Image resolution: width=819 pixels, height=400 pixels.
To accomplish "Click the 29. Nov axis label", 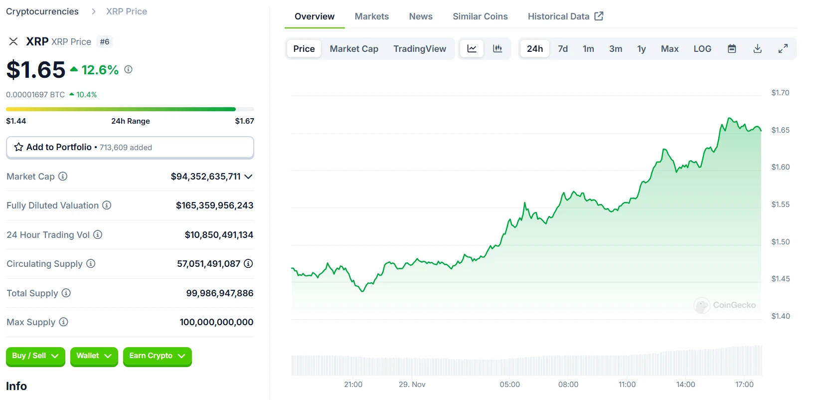I will click(x=412, y=385).
